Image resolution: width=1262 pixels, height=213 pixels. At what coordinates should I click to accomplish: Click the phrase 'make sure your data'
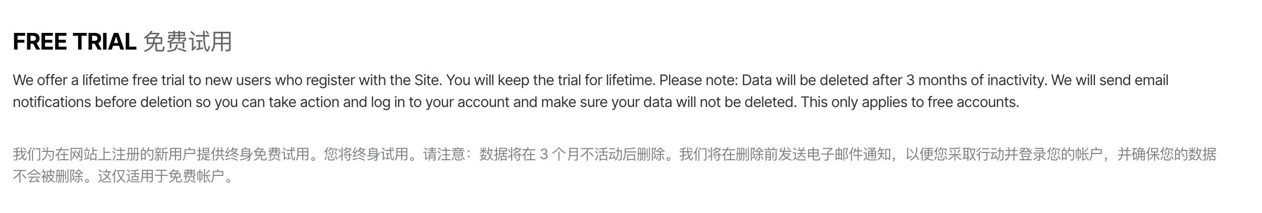606,102
